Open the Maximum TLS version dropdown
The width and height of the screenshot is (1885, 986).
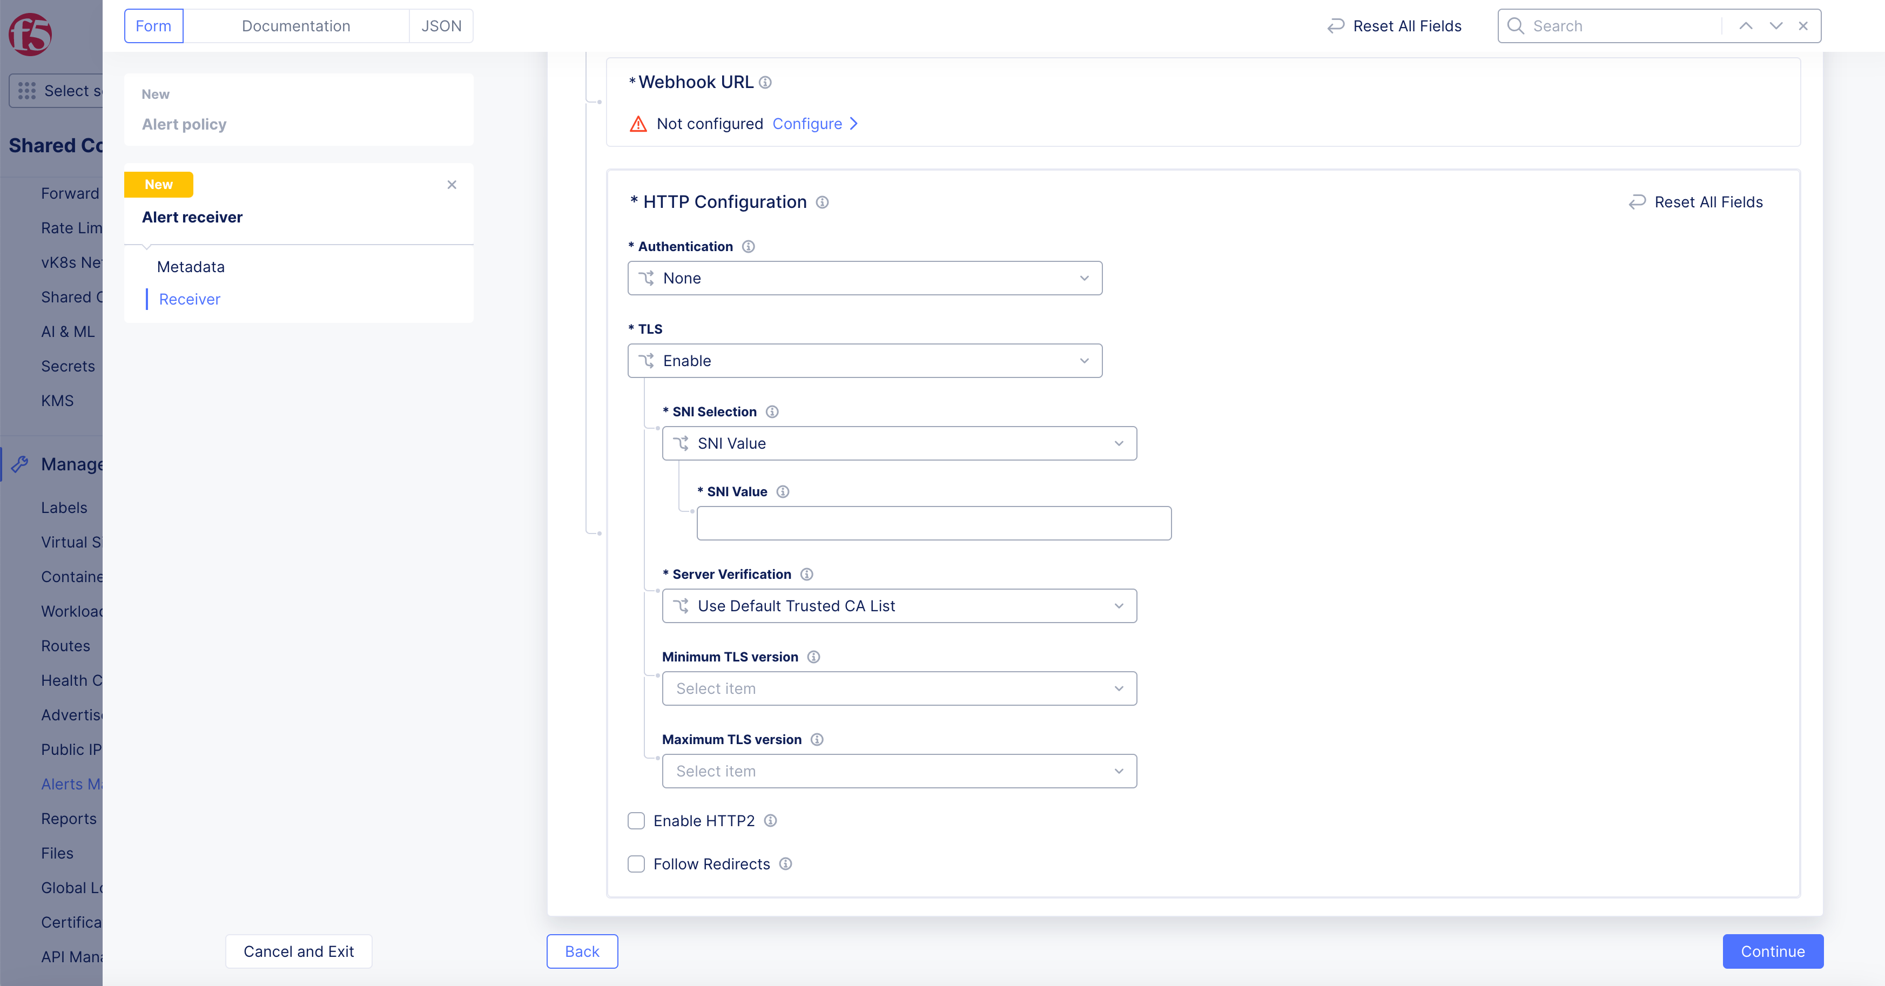click(x=899, y=771)
